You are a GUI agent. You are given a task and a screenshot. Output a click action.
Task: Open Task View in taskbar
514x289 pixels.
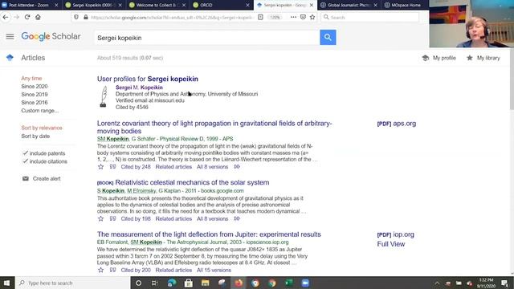pyautogui.click(x=155, y=283)
